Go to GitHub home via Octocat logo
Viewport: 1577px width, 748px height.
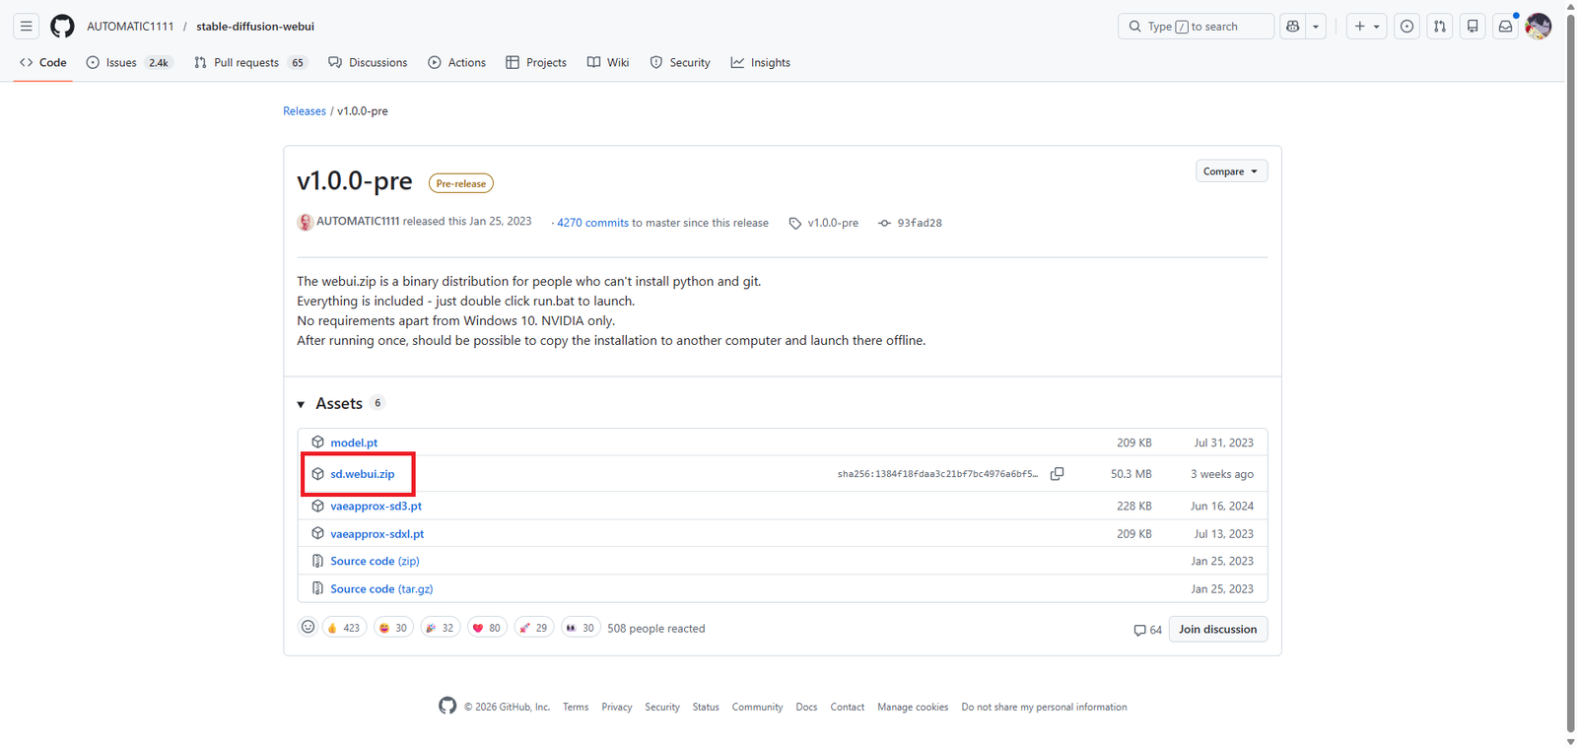(62, 27)
